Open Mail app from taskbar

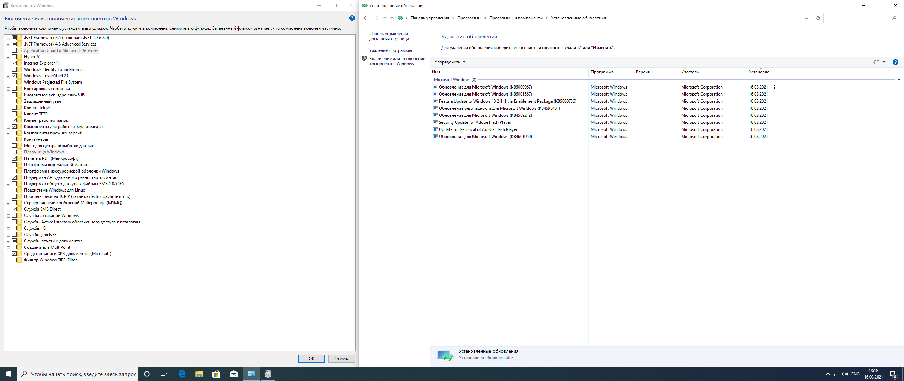coord(233,374)
